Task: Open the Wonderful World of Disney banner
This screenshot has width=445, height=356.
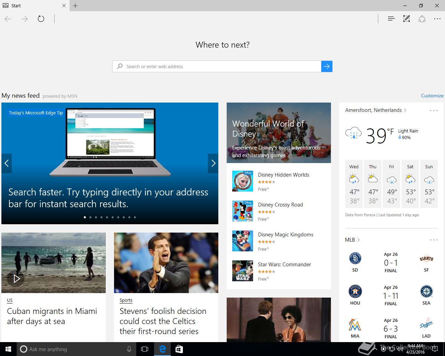Action: pyautogui.click(x=279, y=133)
